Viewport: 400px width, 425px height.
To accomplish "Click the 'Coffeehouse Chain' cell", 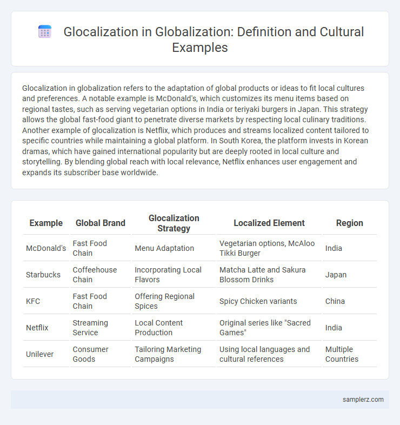I will coord(101,275).
